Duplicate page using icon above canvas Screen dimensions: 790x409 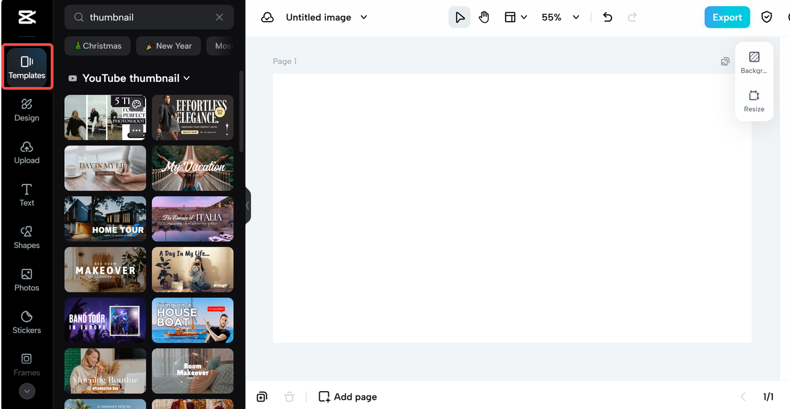tap(725, 61)
